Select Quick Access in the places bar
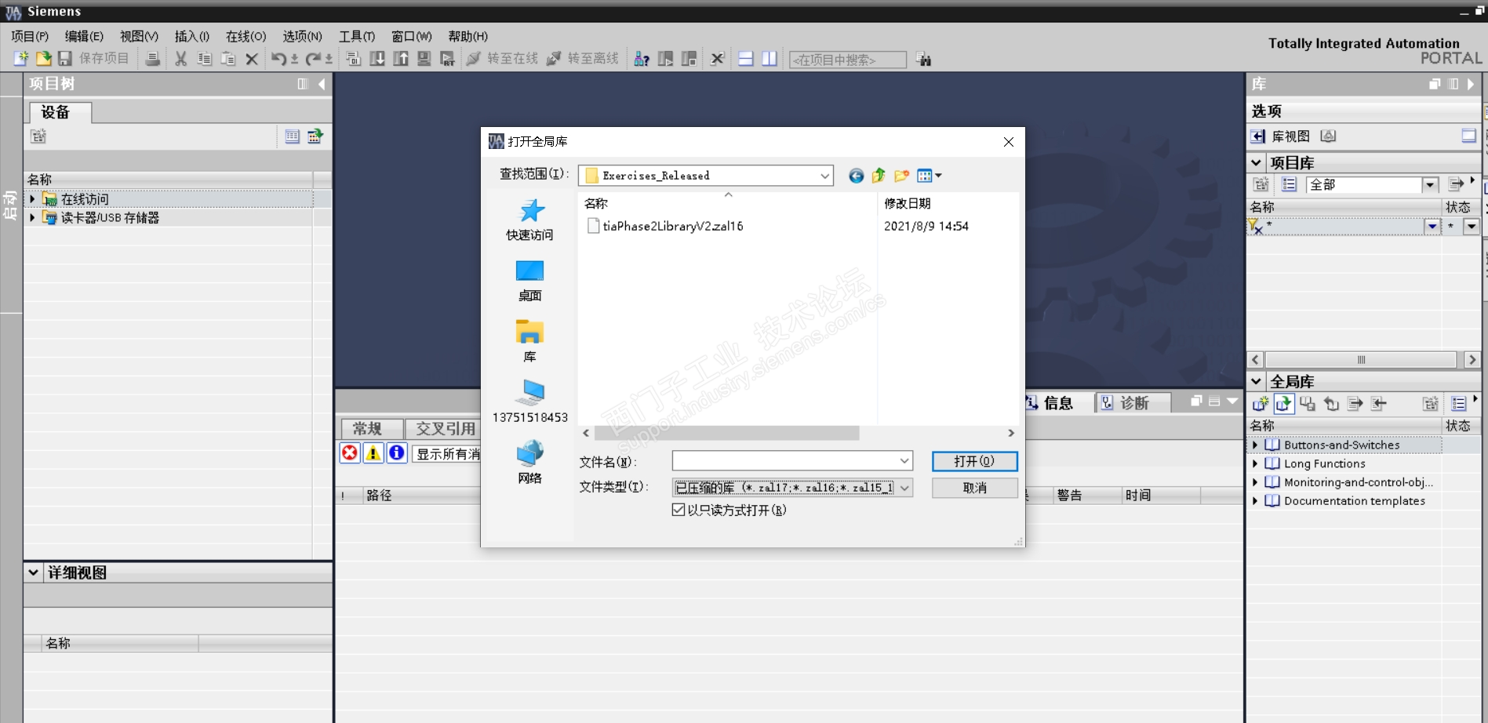 pos(529,220)
